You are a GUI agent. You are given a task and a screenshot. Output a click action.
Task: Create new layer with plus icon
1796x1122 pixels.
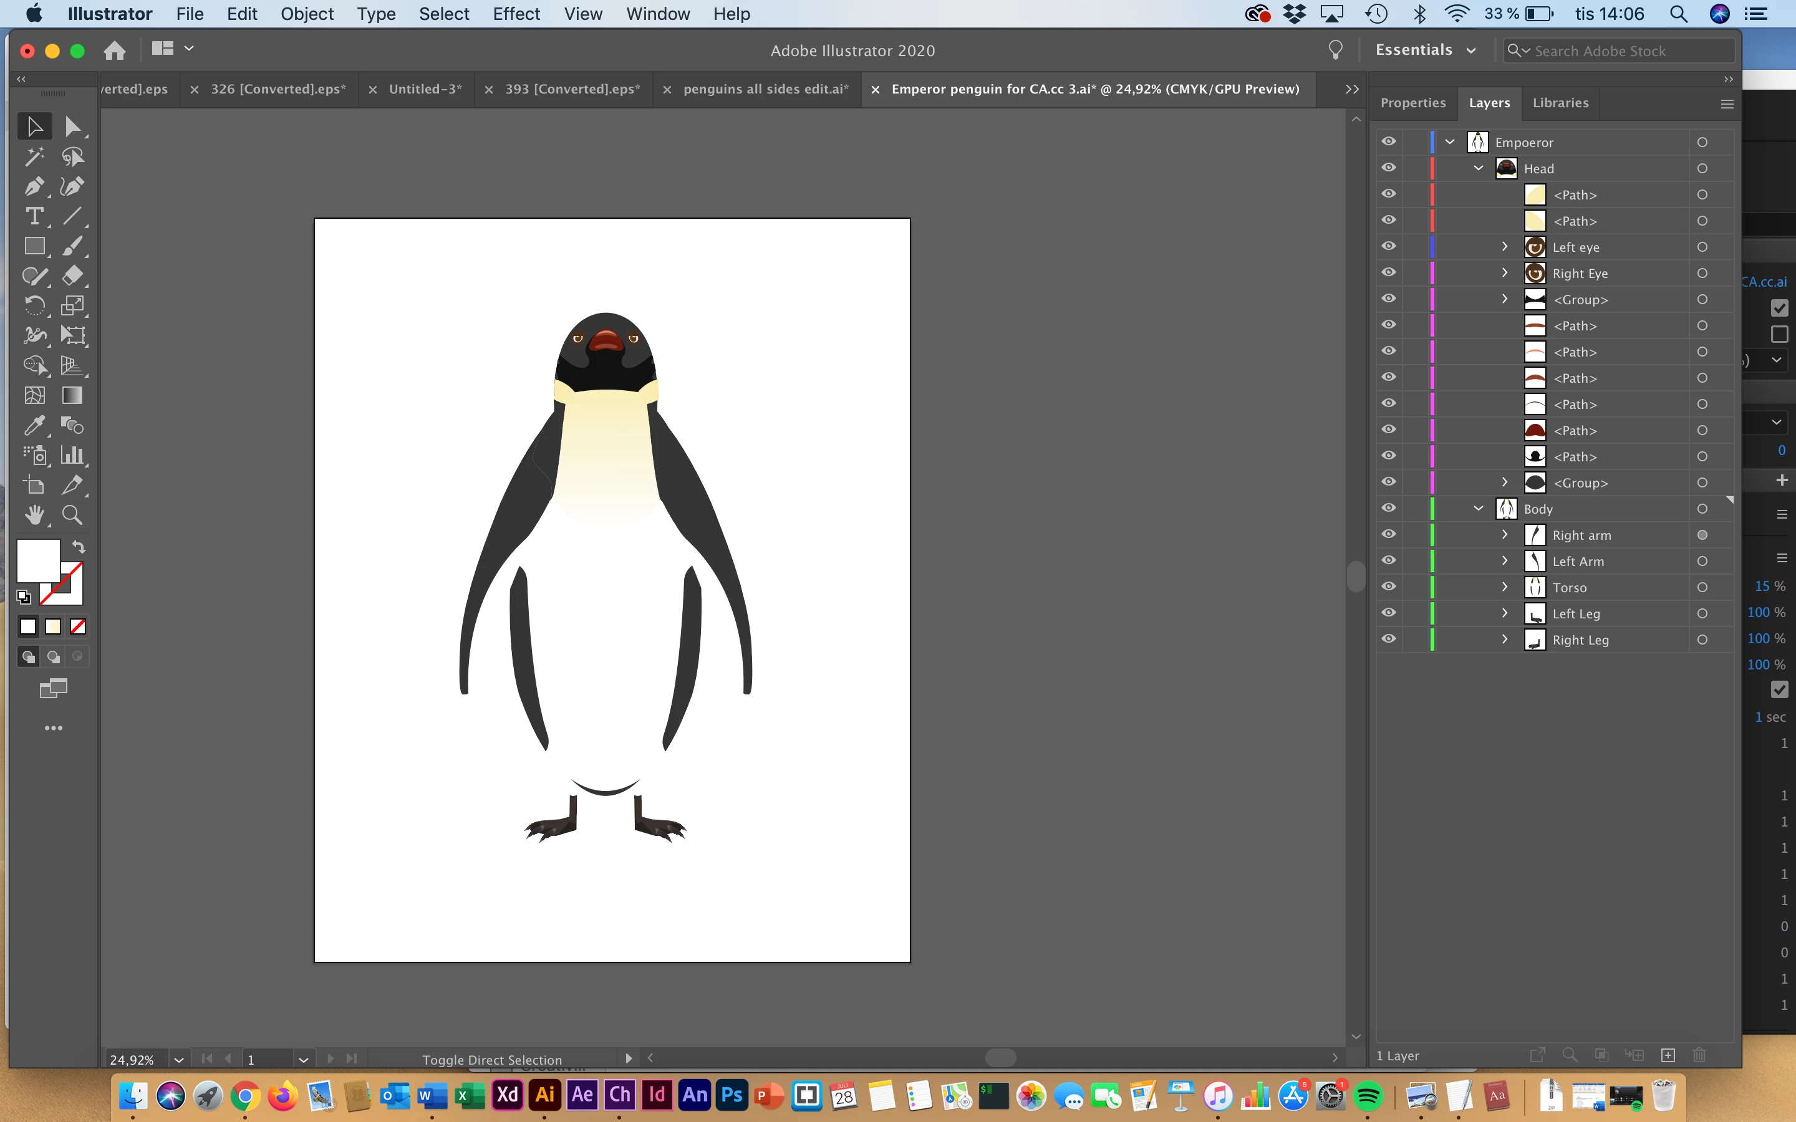tap(1668, 1055)
